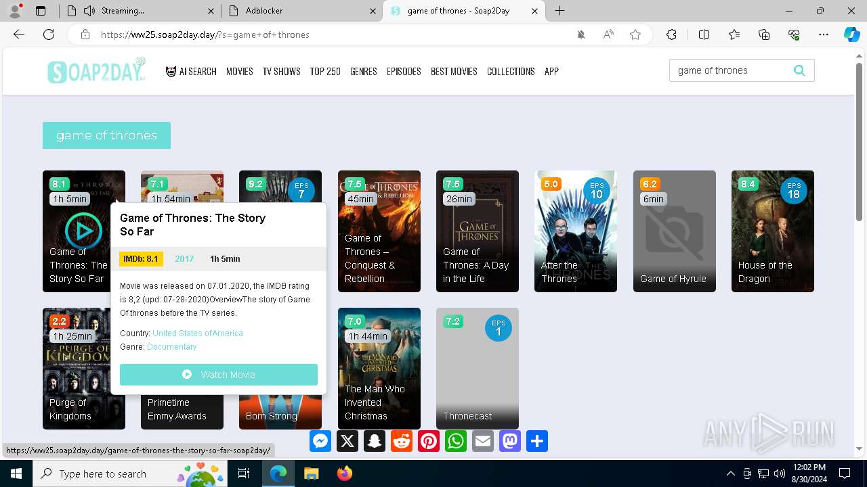Image resolution: width=867 pixels, height=487 pixels.
Task: Click the Edge profile icon
Action: pos(15,11)
